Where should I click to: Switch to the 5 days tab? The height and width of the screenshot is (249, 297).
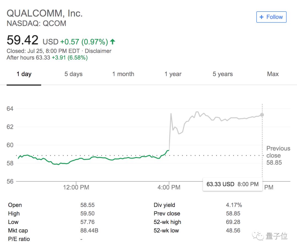(x=73, y=74)
